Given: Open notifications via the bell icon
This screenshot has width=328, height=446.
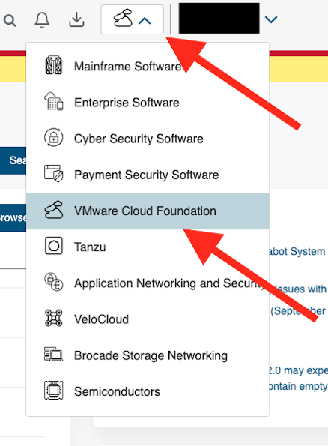Looking at the screenshot, I should pos(42,20).
